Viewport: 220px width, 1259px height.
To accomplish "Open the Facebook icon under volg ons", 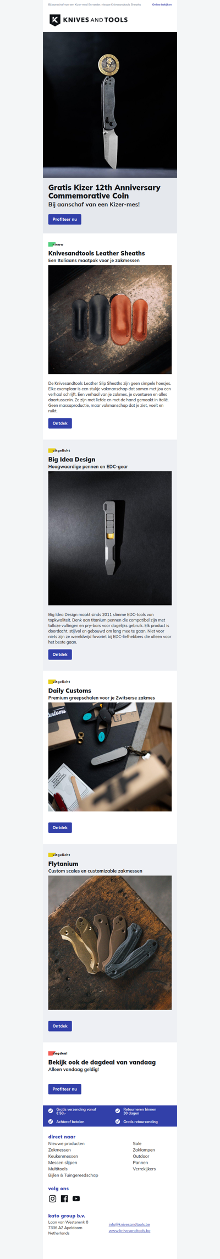I will 64,1198.
